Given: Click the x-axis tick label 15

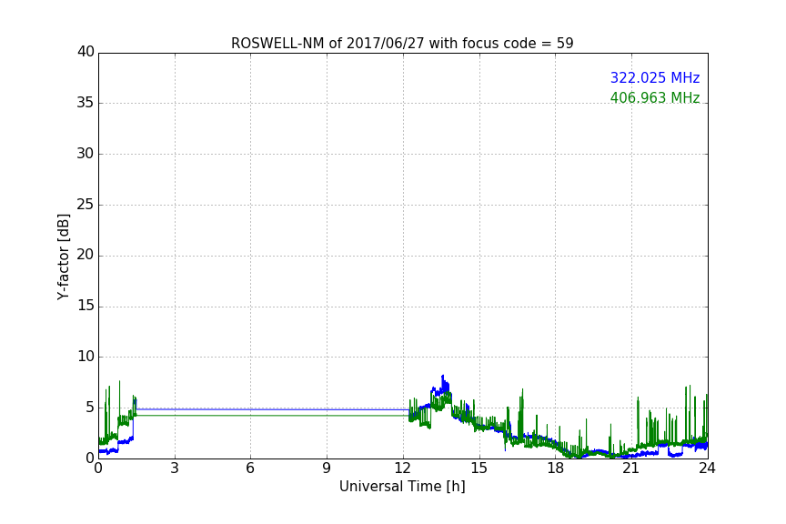Looking at the screenshot, I should pyautogui.click(x=479, y=468).
